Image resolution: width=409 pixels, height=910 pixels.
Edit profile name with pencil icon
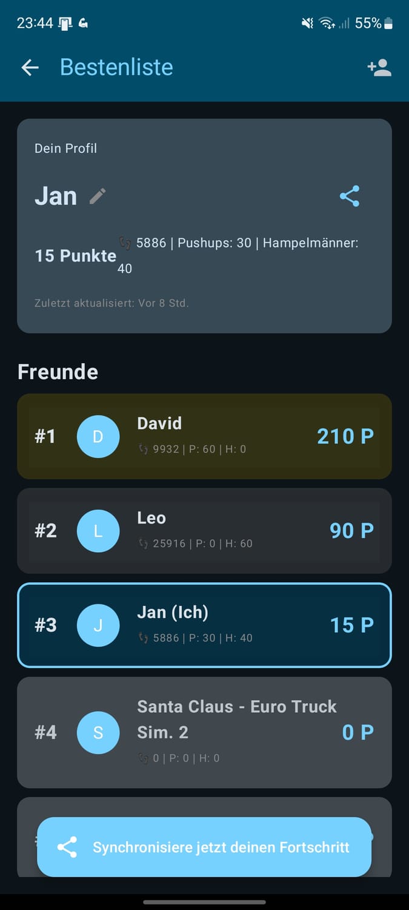pyautogui.click(x=98, y=196)
